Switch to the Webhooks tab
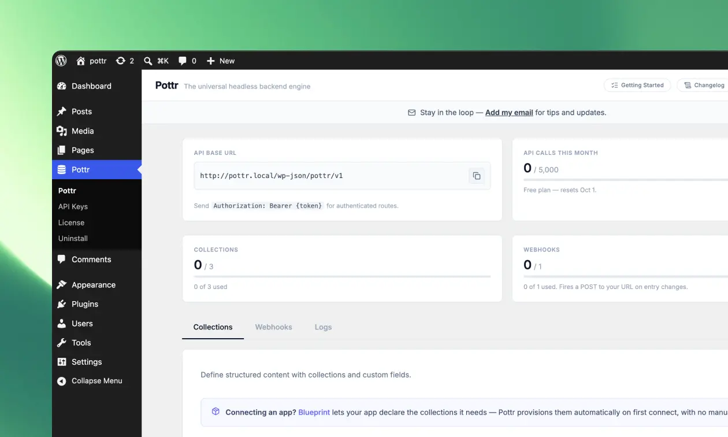Image resolution: width=728 pixels, height=437 pixels. (274, 327)
